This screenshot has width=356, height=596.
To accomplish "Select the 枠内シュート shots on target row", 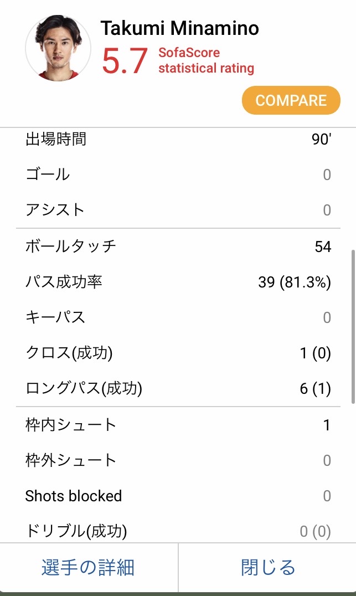I will click(x=178, y=425).
